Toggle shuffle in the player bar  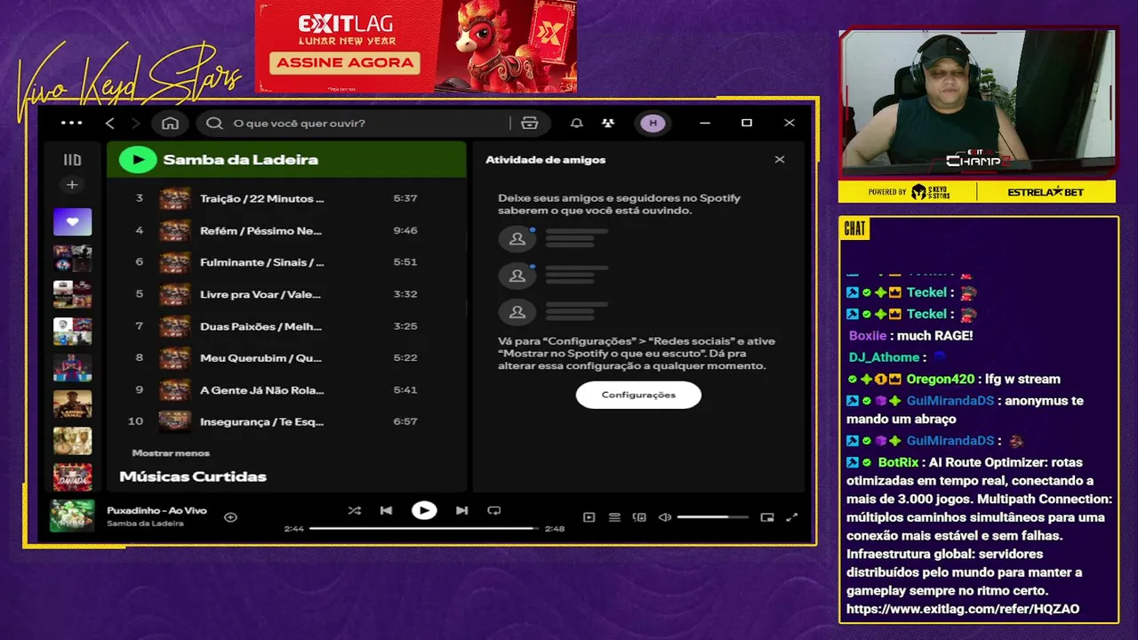click(354, 510)
